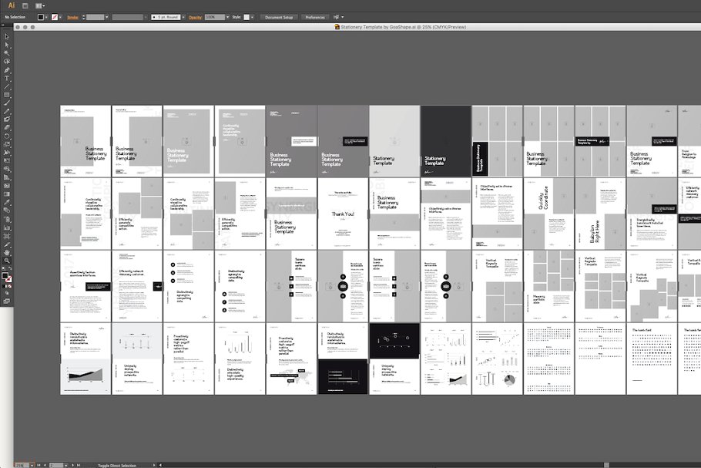Select the Rectangle tool

pyautogui.click(x=5, y=93)
